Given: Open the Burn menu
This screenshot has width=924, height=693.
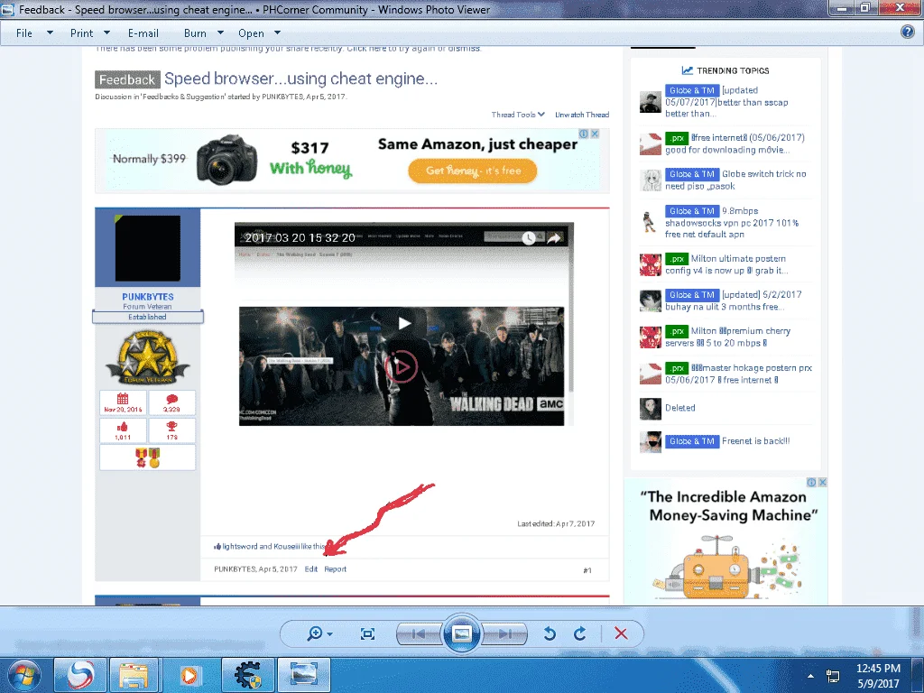Looking at the screenshot, I should [x=195, y=33].
